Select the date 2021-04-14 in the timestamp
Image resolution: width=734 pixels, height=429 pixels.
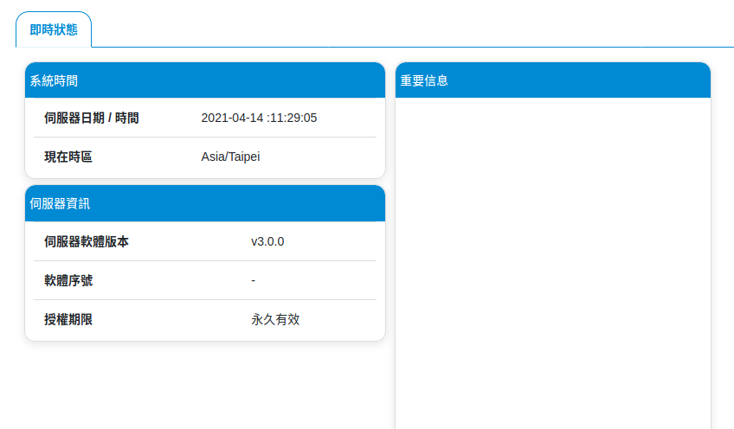pos(232,118)
